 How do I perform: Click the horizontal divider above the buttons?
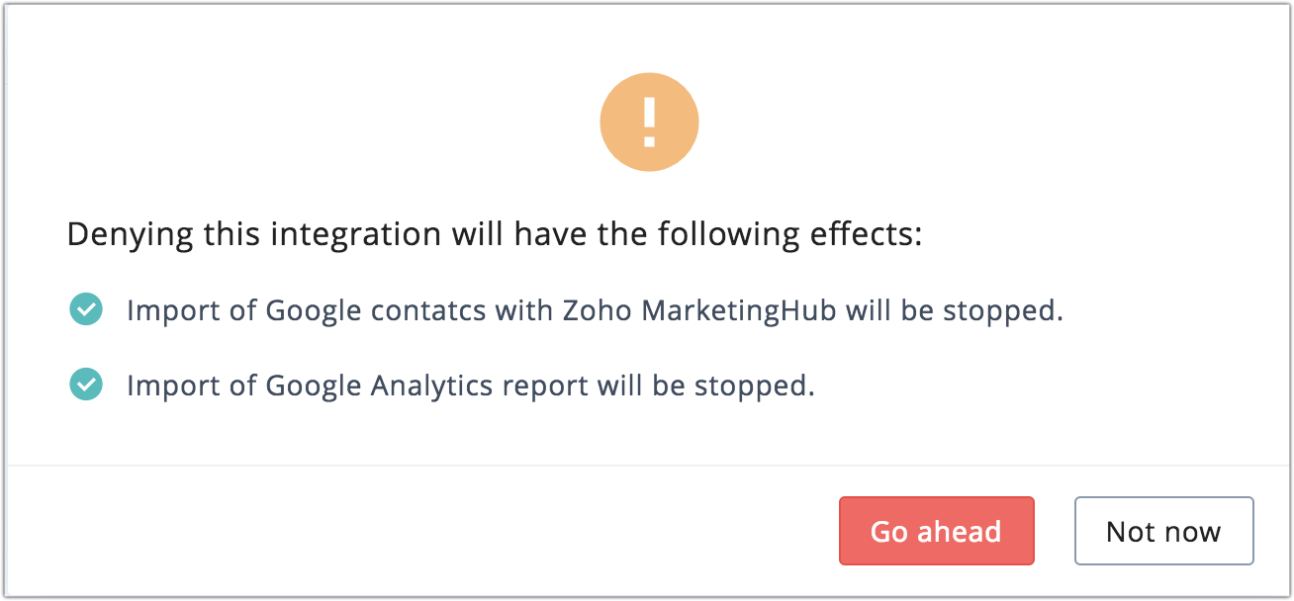click(647, 465)
